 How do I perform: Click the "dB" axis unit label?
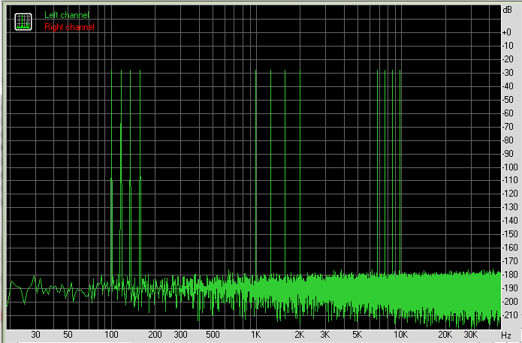pyautogui.click(x=507, y=10)
